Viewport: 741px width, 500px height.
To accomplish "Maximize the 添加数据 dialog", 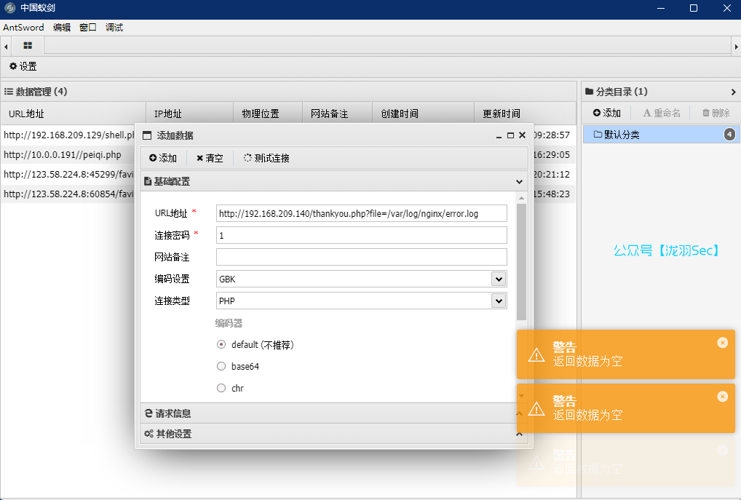I will [510, 135].
